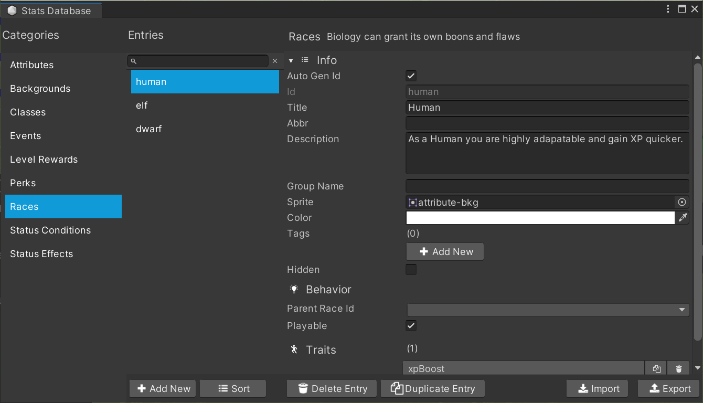703x403 pixels.
Task: Click the white Color swatch field
Action: [540, 218]
